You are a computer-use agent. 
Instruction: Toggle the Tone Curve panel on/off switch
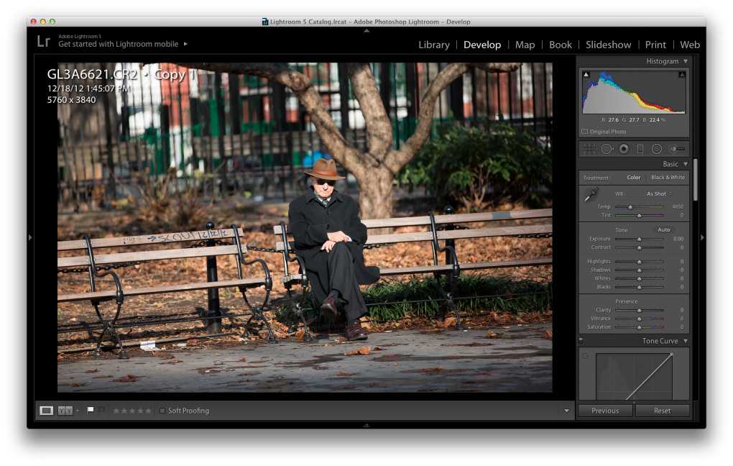click(581, 341)
